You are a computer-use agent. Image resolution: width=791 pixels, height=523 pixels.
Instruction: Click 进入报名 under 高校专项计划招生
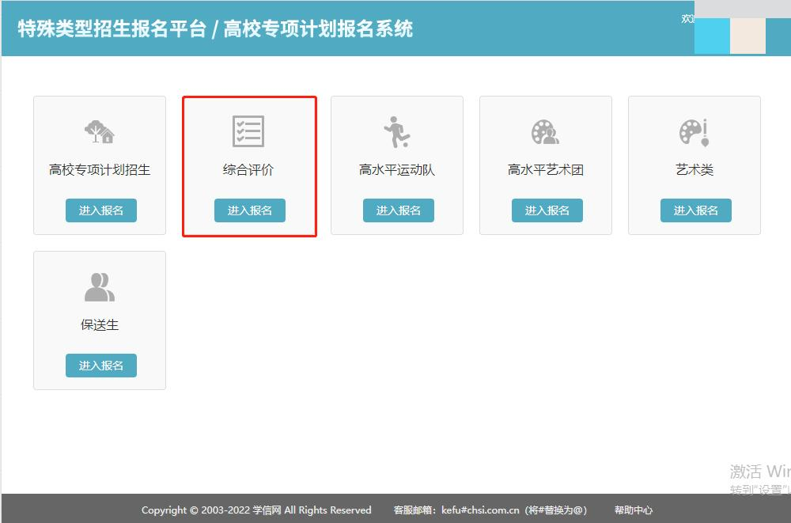tap(100, 210)
